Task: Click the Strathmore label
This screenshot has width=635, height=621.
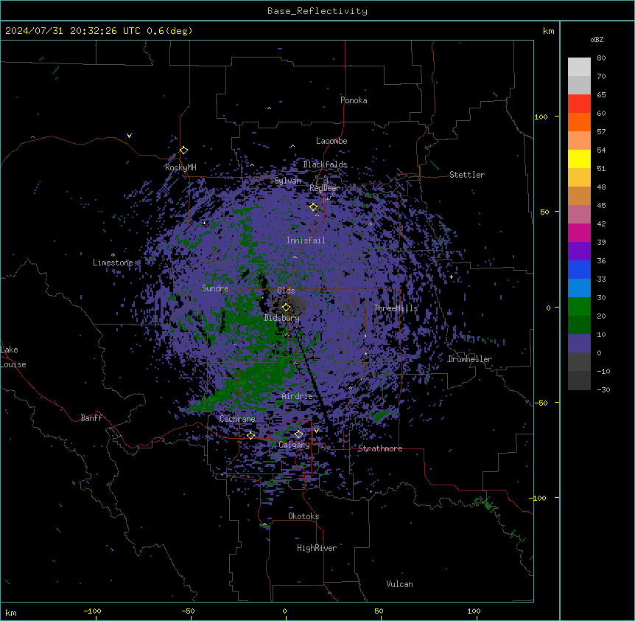Action: (x=380, y=448)
